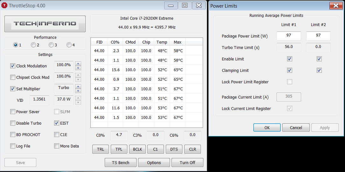Toggle Clamping Limit for Limit #2
The image size is (345, 172).
pyautogui.click(x=319, y=70)
